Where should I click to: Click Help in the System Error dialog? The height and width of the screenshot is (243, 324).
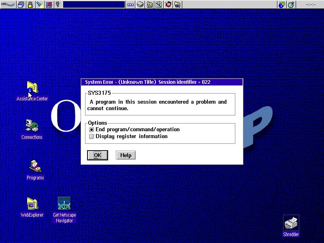pos(126,155)
